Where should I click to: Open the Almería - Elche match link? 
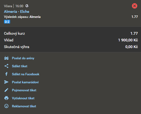pos(17,11)
